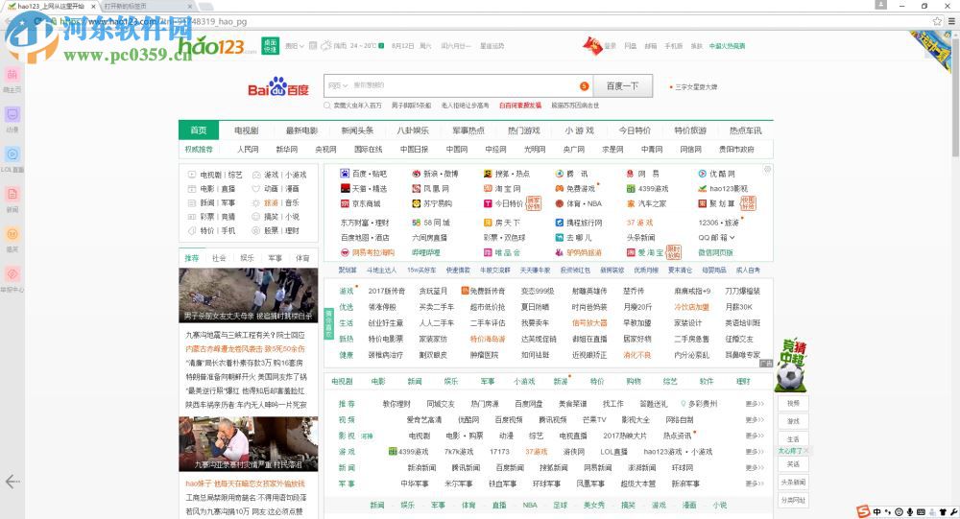This screenshot has height=519, width=960.
Task: Open the QQ邮箱 dropdown arrow
Action: [x=732, y=238]
